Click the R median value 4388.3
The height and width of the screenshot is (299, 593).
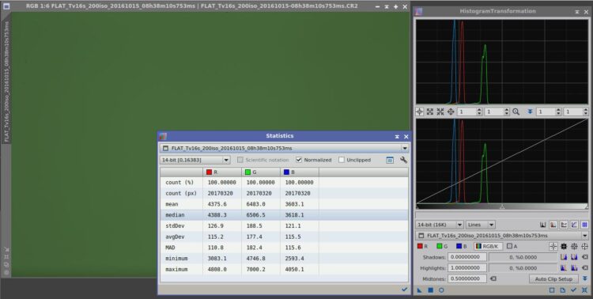tap(217, 215)
